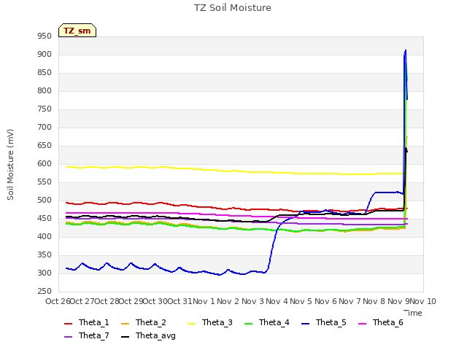Toggle Theta_1 legend entry
Image resolution: width=467 pixels, height=350 pixels.
coord(86,322)
